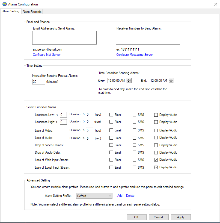Select the Alarm Setting tab
The width and height of the screenshot is (220, 223).
pos(11,11)
